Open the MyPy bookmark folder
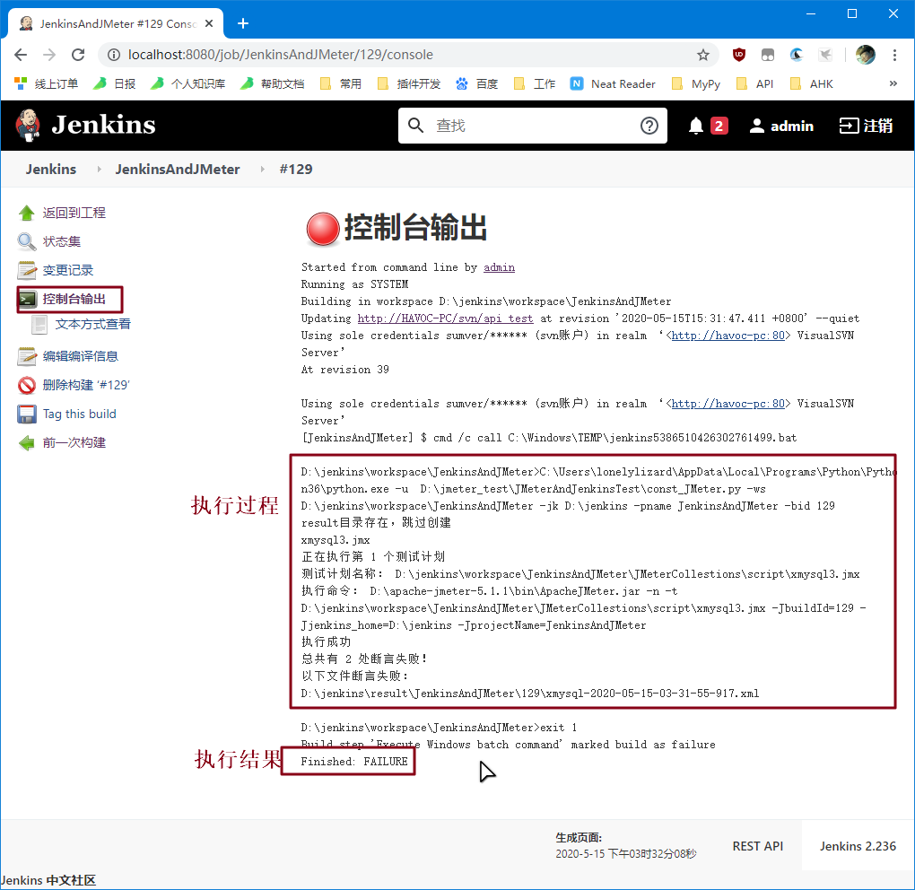The image size is (915, 890). (695, 84)
